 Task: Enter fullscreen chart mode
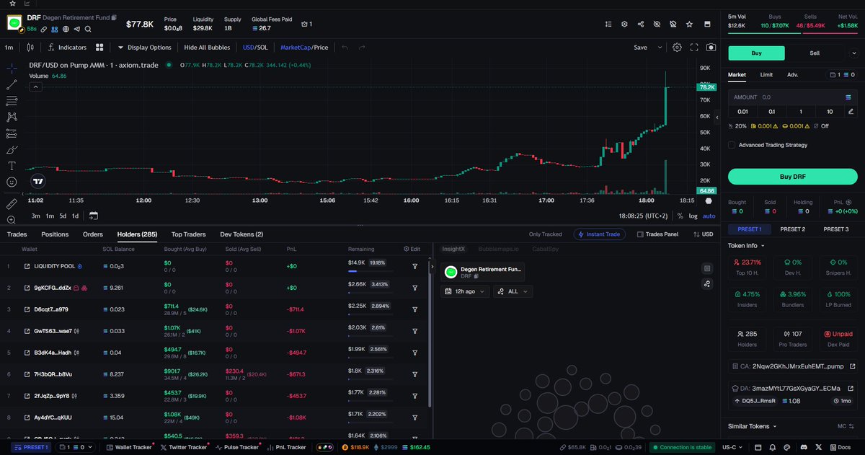(x=694, y=48)
